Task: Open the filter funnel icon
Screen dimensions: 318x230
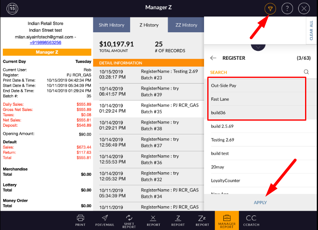Action: [270, 8]
